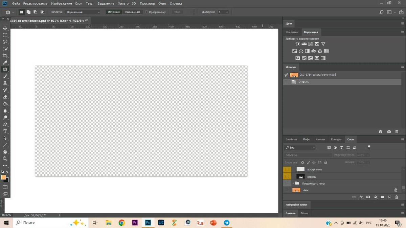Select the Dodge tool
406x228 pixels.
pyautogui.click(x=5, y=118)
